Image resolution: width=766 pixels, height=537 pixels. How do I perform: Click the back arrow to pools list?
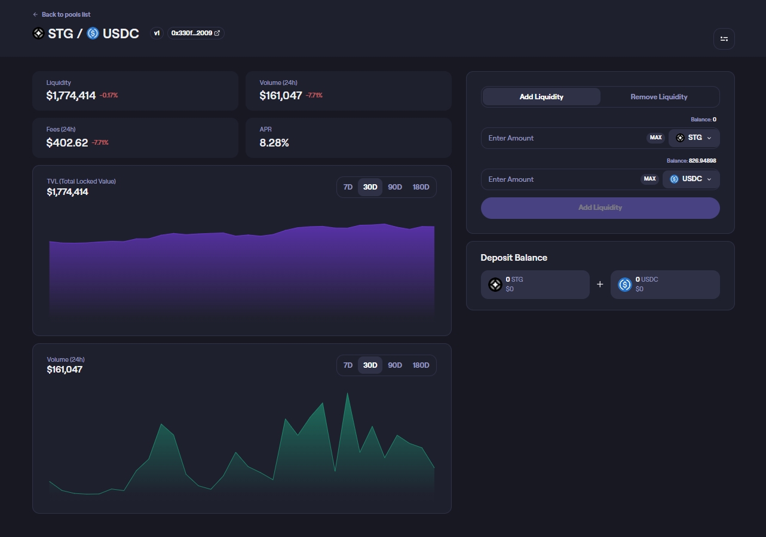coord(36,14)
